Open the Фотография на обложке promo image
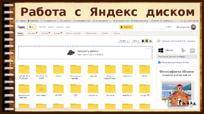This screenshot has width=204, height=114. 177,90
